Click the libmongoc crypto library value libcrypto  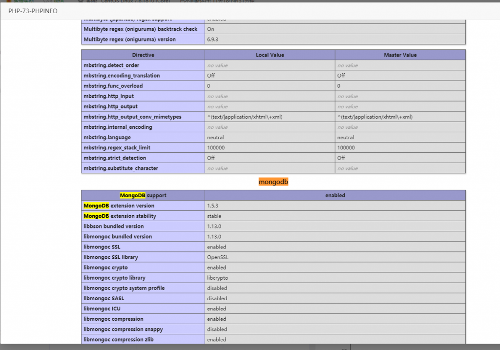click(217, 278)
